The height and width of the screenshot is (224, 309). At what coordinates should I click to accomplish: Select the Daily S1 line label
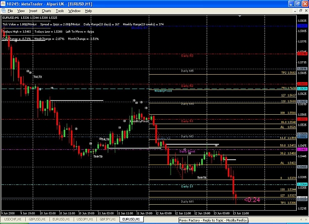[x=187, y=186]
